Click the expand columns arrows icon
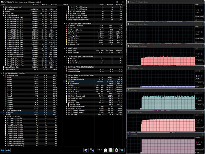This screenshot has height=154, width=205. [3, 150]
